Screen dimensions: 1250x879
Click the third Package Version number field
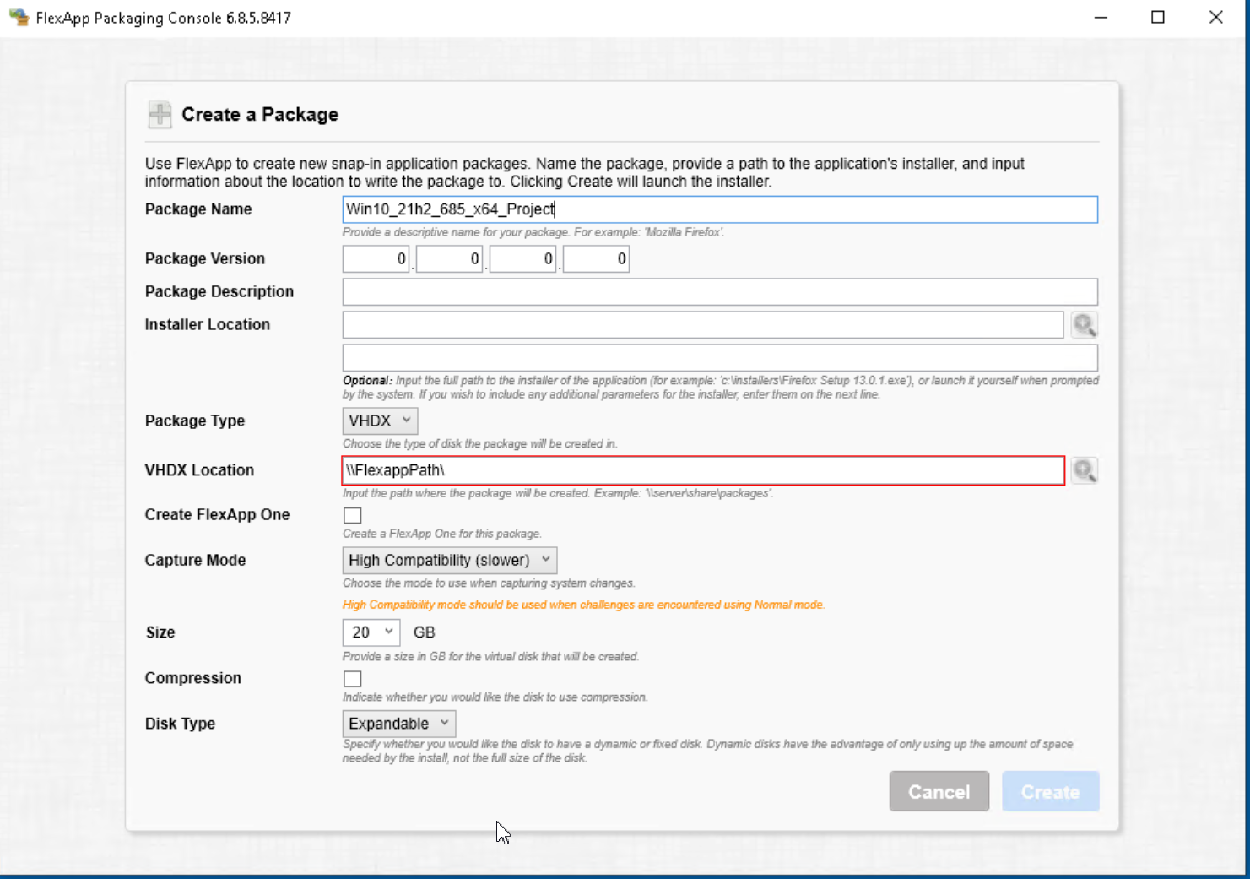523,259
